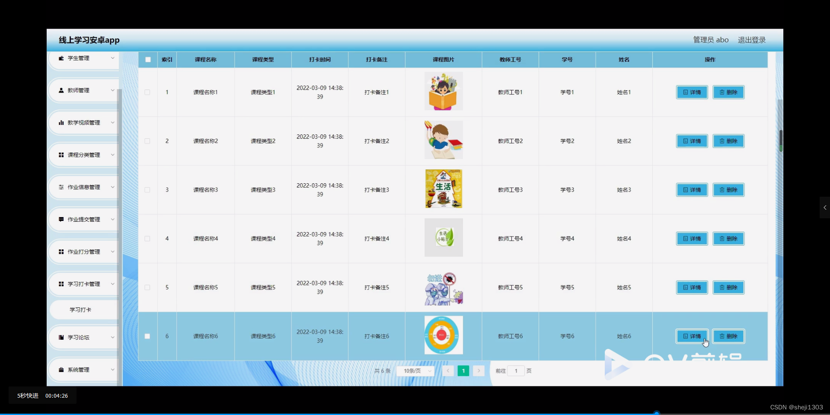Select the 学习打卡 submenu item
Image resolution: width=830 pixels, height=415 pixels.
[80, 310]
